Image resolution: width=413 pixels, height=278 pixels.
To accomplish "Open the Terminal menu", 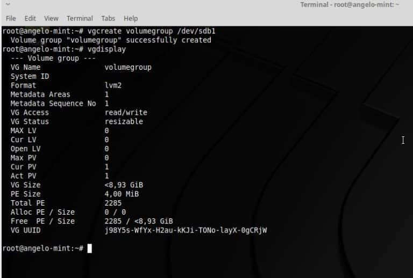I will [80, 18].
